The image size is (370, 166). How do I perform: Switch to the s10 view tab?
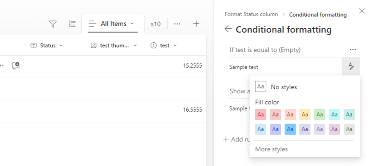156,24
